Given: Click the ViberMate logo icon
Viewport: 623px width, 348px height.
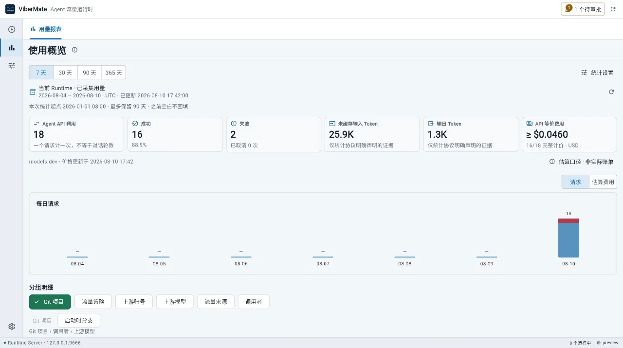Looking at the screenshot, I should coord(10,9).
